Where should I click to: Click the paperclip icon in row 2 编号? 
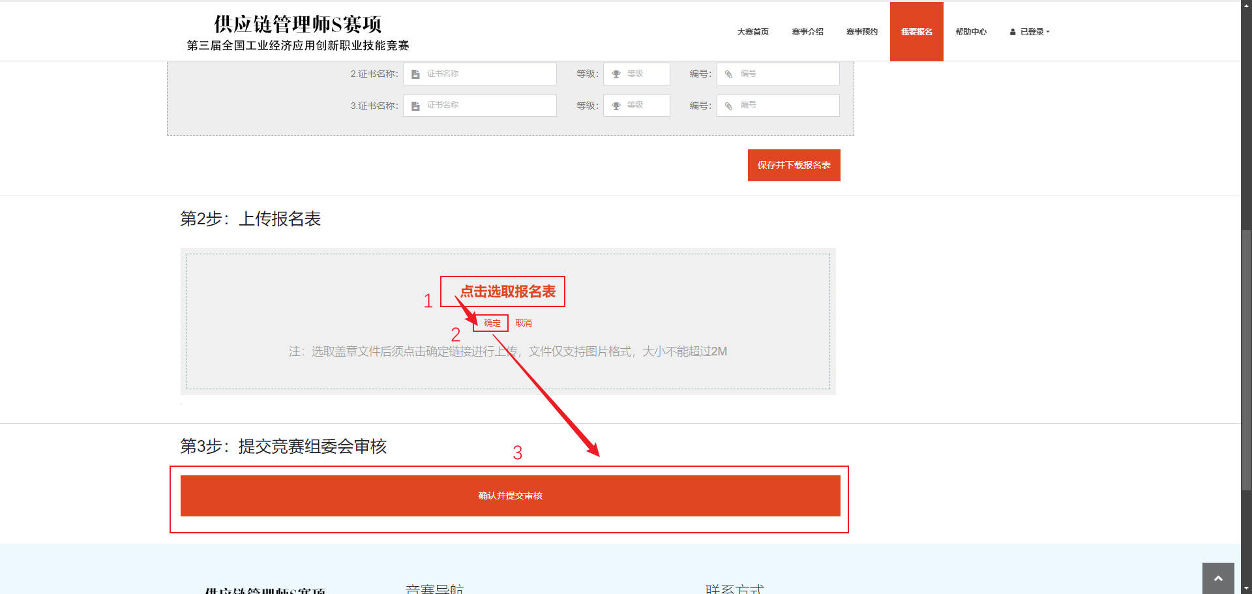729,74
